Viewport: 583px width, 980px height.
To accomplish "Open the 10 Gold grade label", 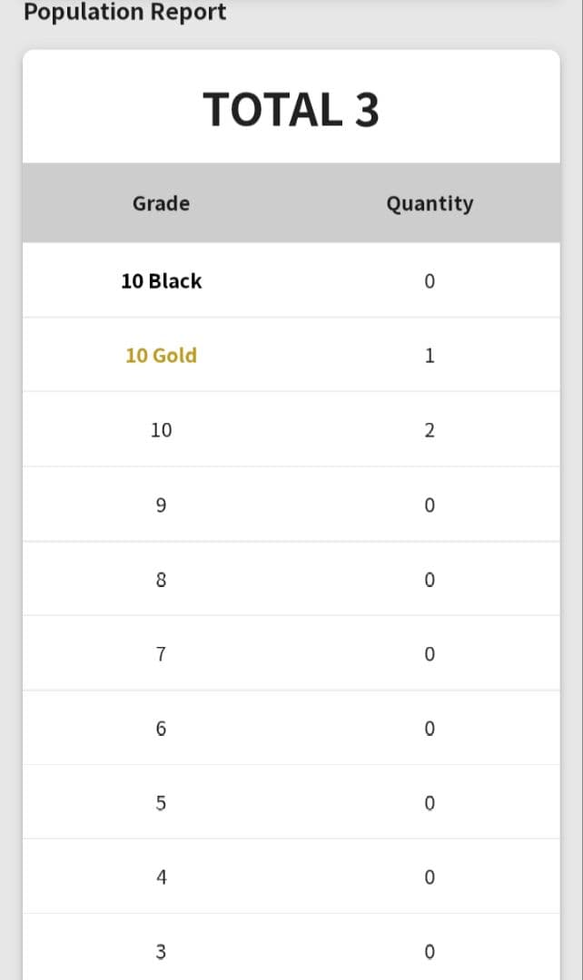I will point(161,356).
